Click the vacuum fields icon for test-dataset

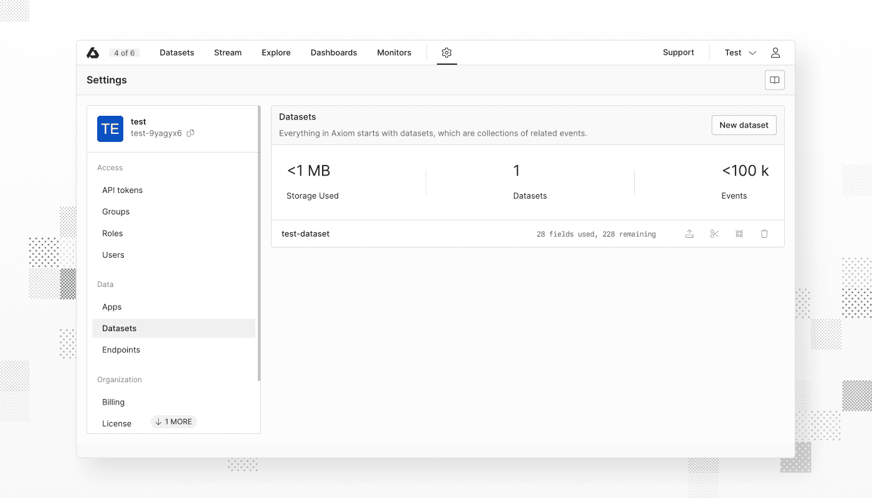(x=739, y=233)
